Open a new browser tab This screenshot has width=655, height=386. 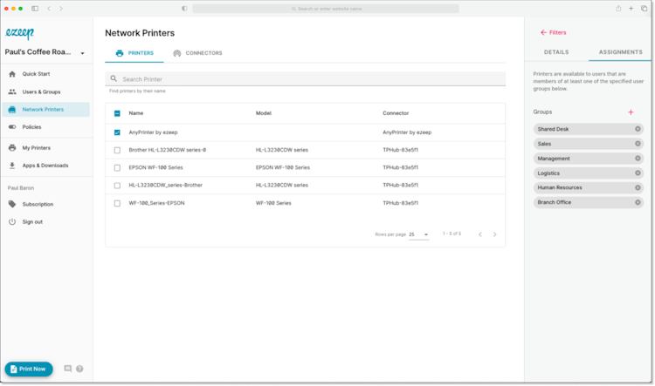pos(631,9)
